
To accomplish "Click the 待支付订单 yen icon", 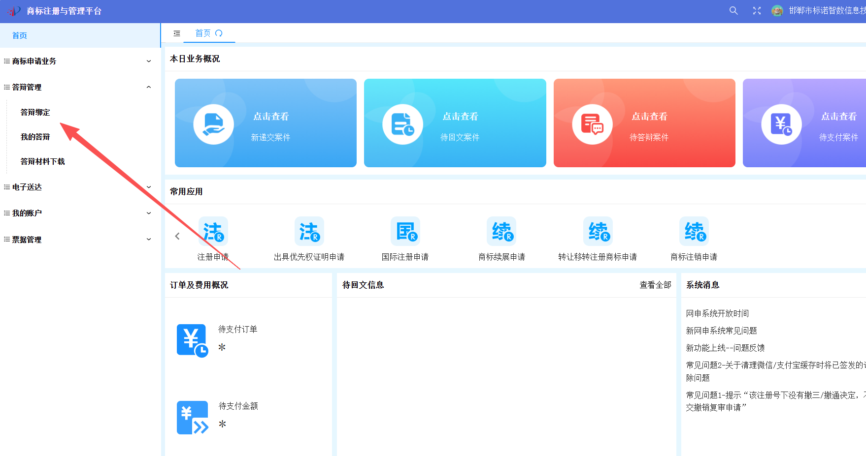I will tap(192, 340).
